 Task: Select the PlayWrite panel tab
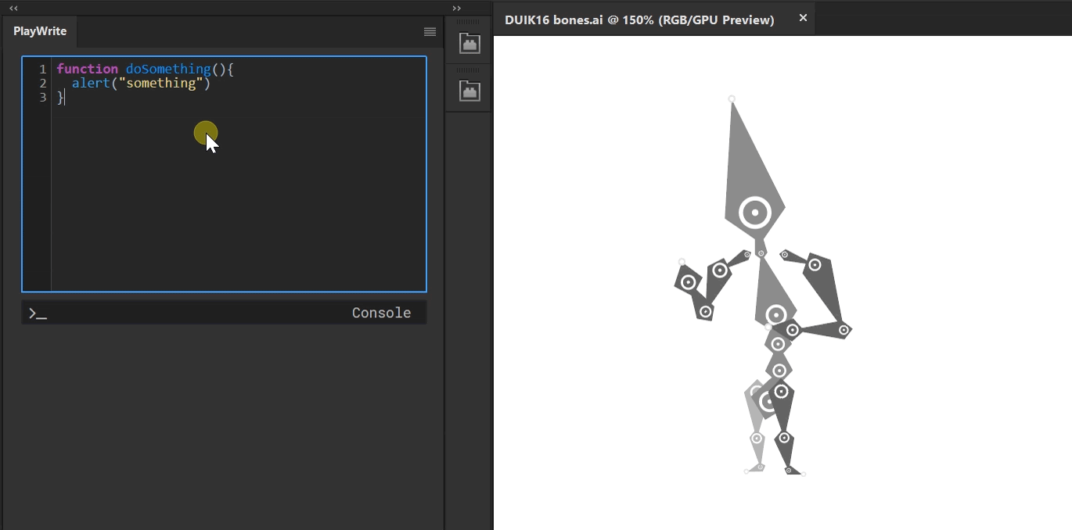tap(40, 31)
